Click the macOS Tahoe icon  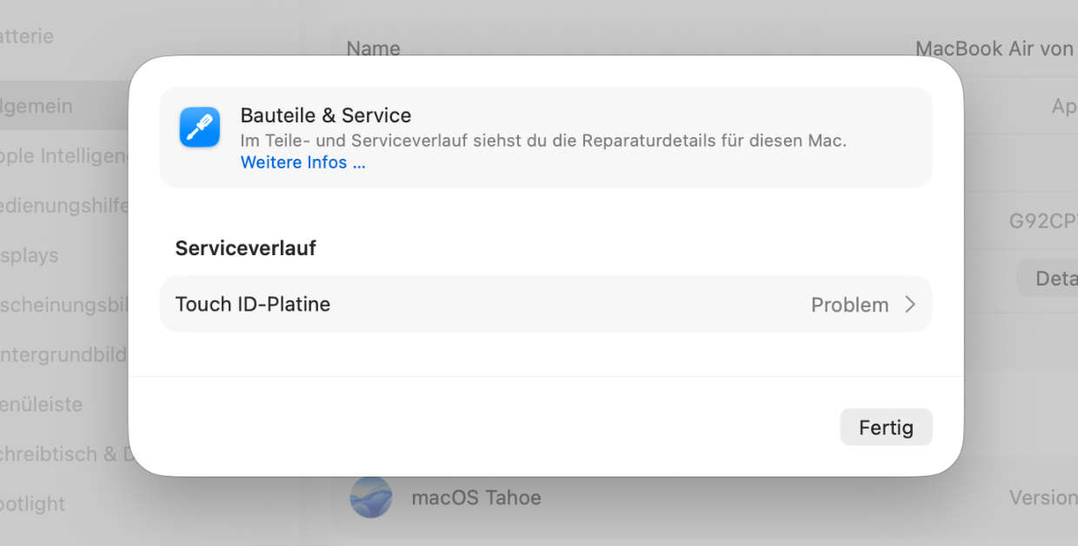[371, 497]
